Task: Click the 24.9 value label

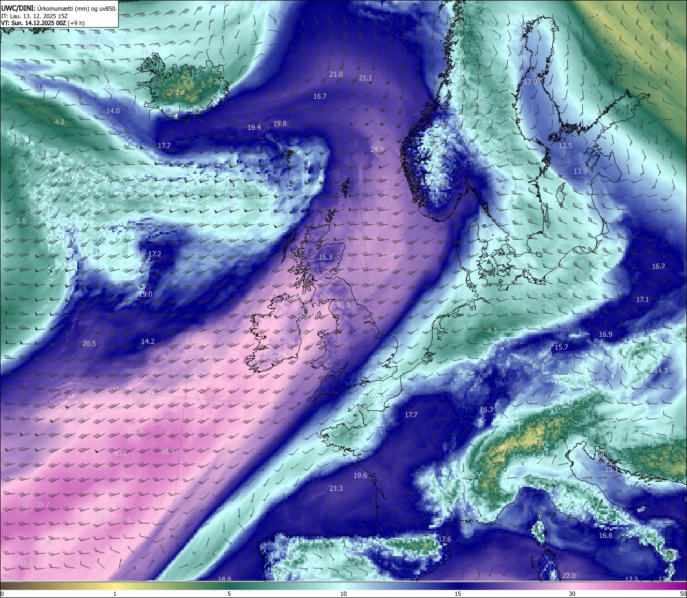Action: click(377, 149)
